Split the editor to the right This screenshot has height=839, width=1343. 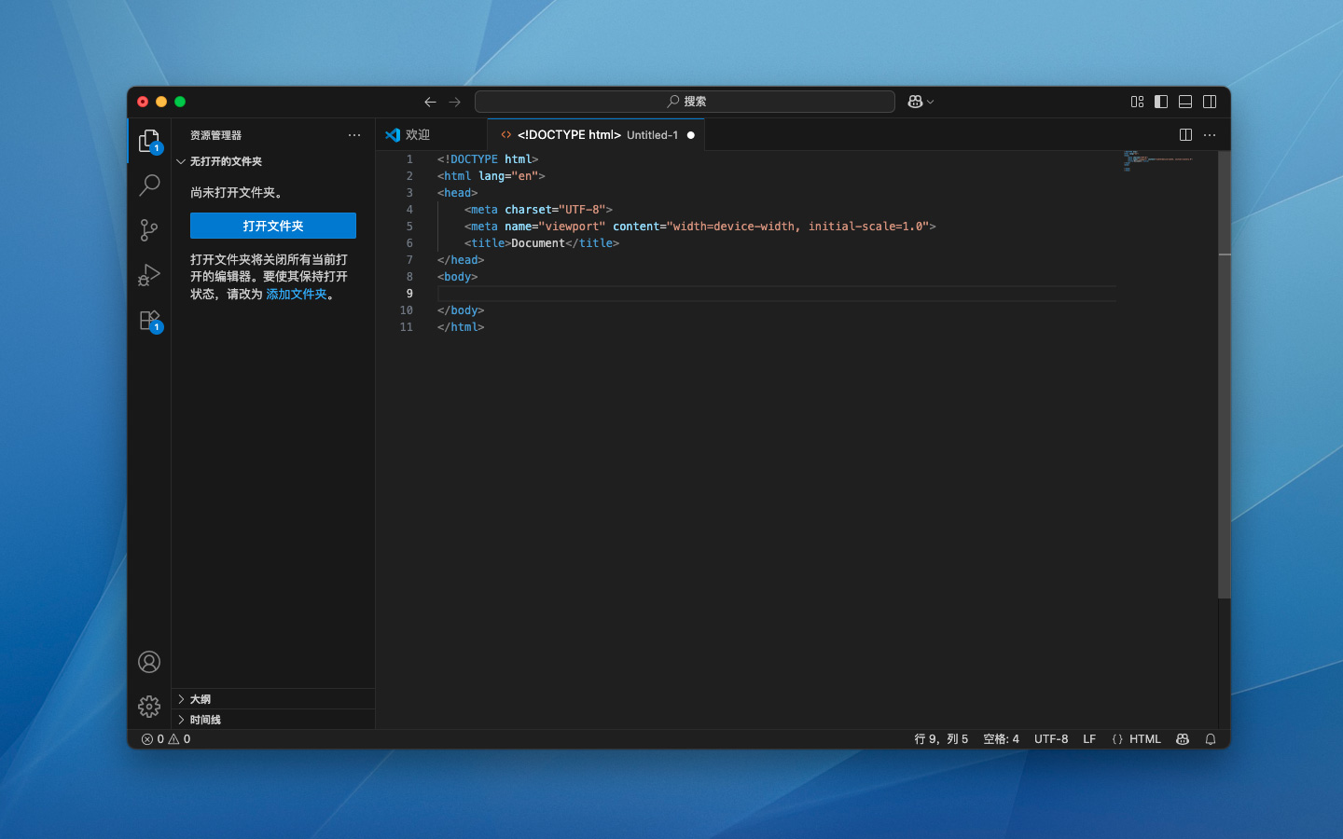1185,135
